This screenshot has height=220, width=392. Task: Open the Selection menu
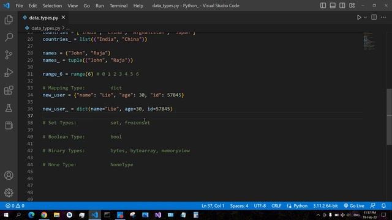[52, 5]
